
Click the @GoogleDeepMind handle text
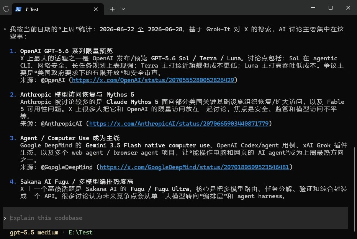(67, 167)
